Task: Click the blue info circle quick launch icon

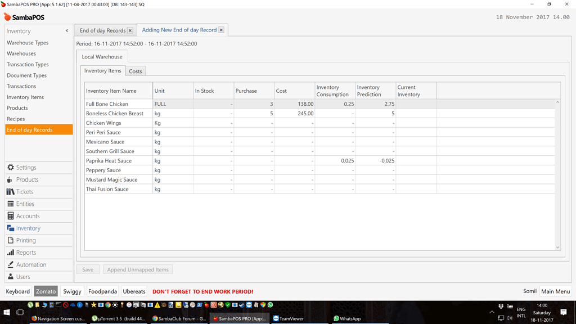Action: (x=80, y=305)
